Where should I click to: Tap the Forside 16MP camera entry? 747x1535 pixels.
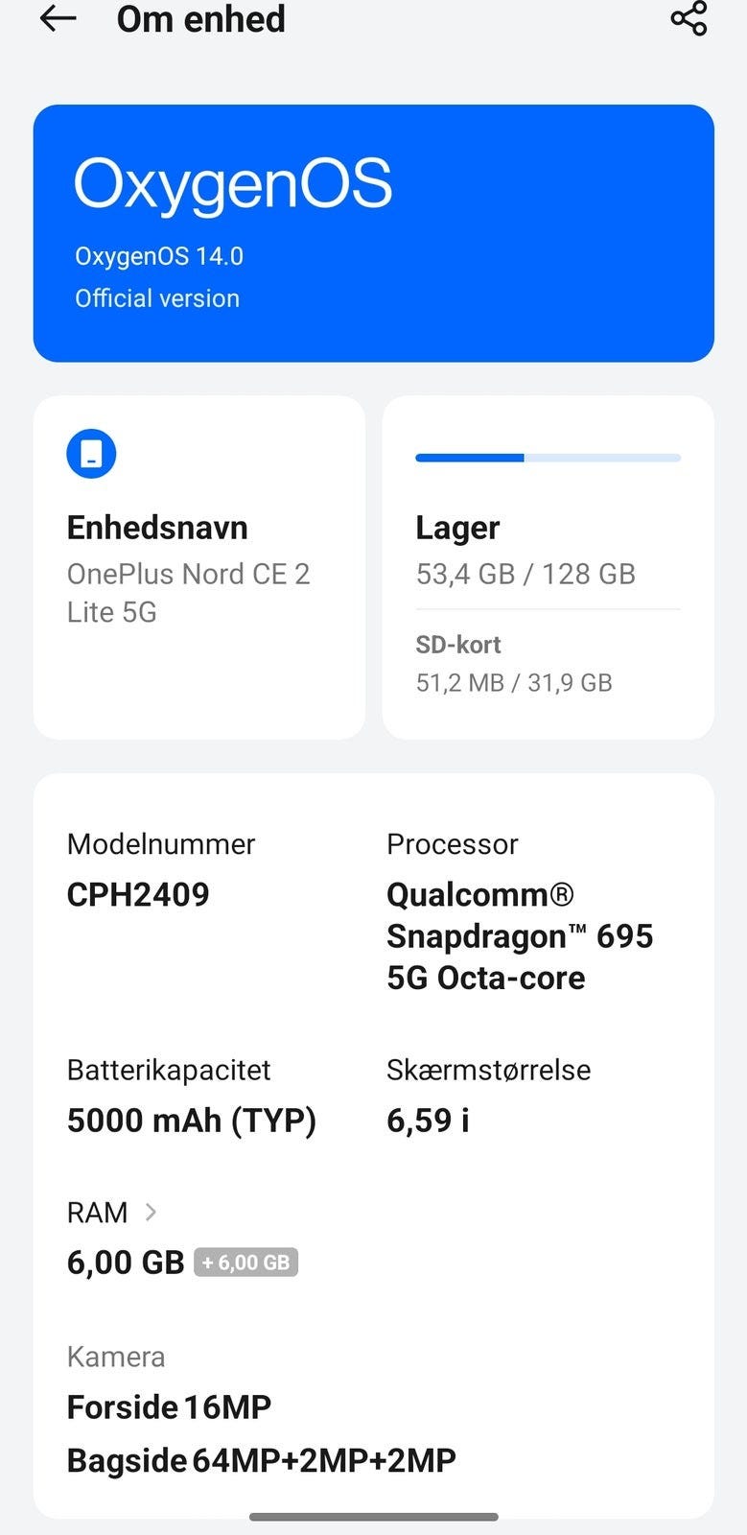pyautogui.click(x=169, y=1407)
